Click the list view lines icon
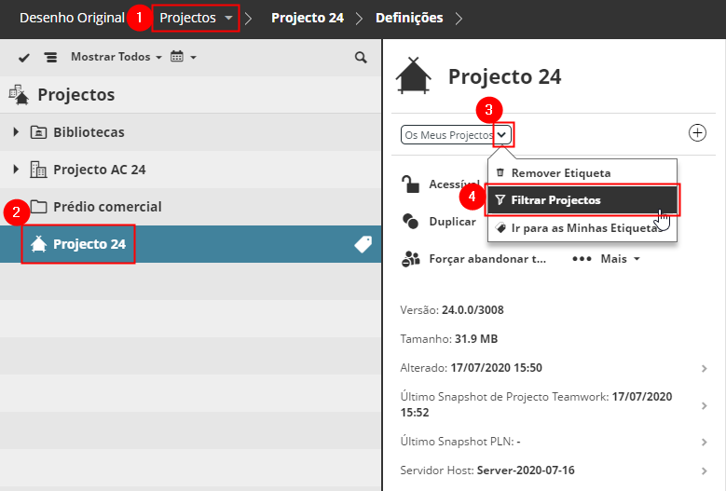 tap(50, 58)
